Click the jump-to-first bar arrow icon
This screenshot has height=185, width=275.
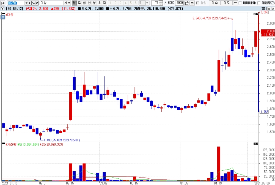(3, 3)
